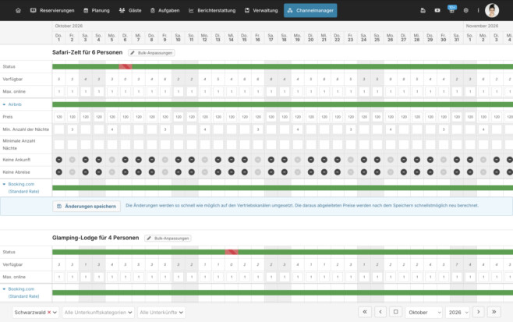Open Gäste menu
The width and height of the screenshot is (513, 322).
coord(130,10)
